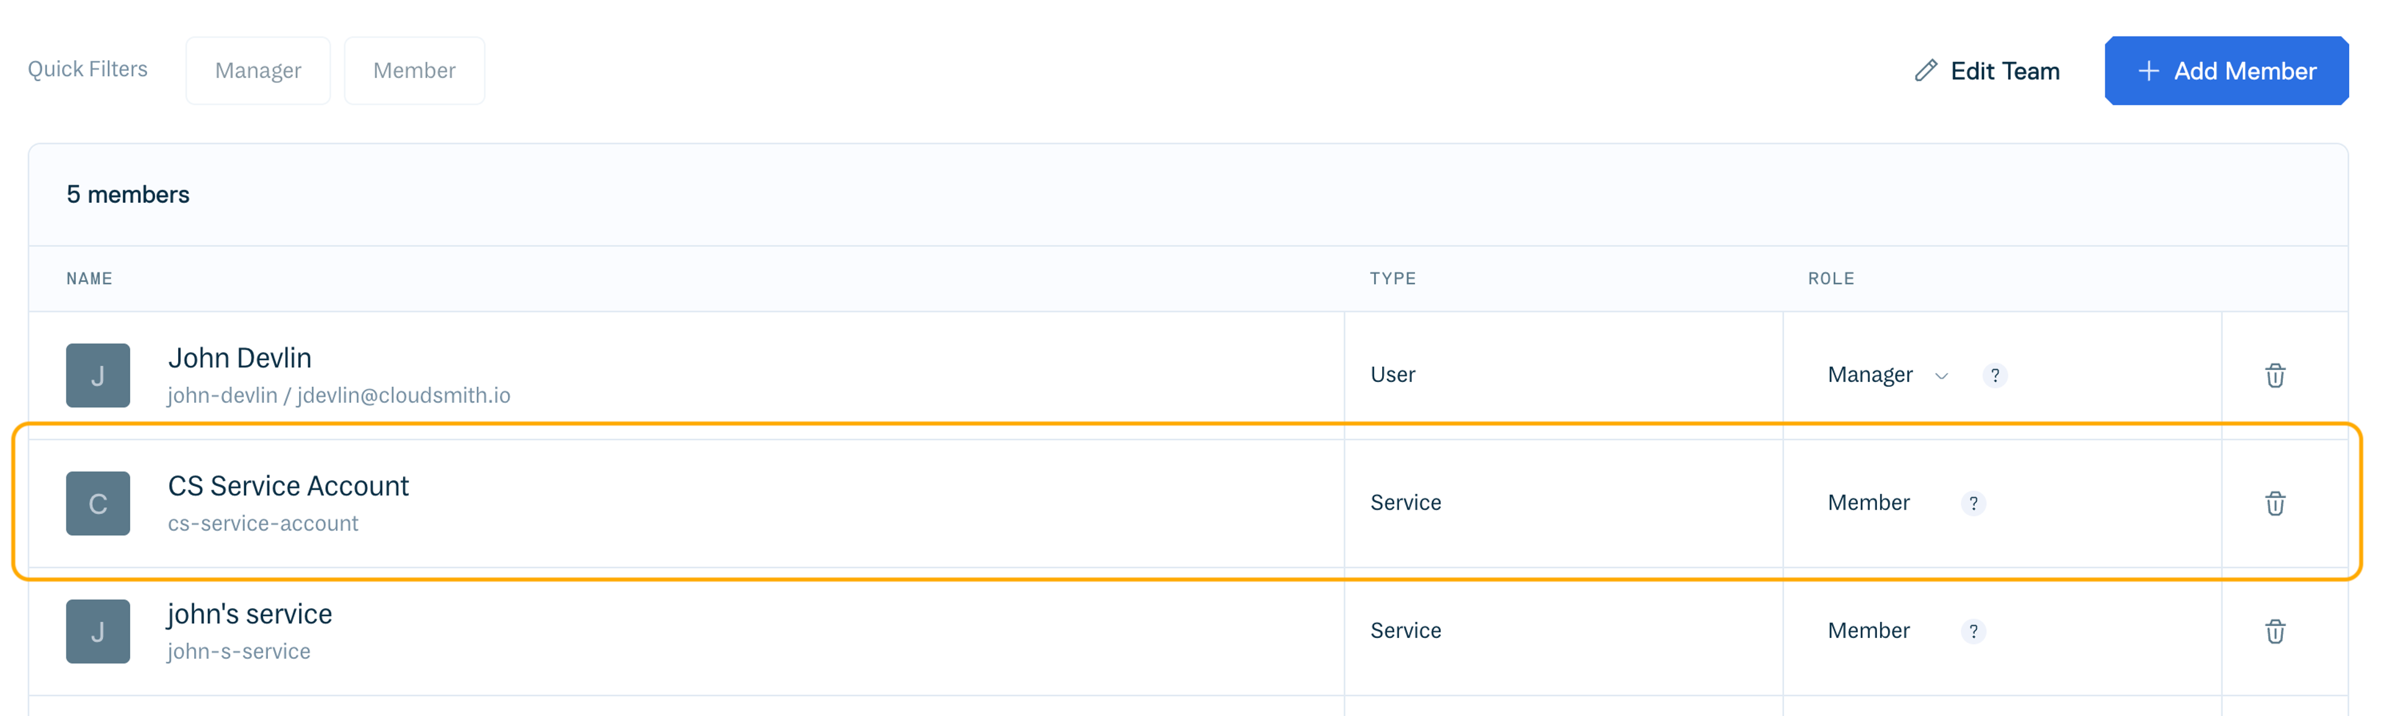Click the cs-service-account slug text
The height and width of the screenshot is (716, 2382).
pyautogui.click(x=262, y=523)
